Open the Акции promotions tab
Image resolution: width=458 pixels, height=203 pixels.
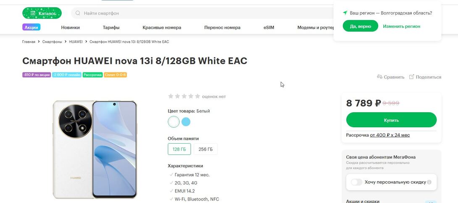pos(31,27)
